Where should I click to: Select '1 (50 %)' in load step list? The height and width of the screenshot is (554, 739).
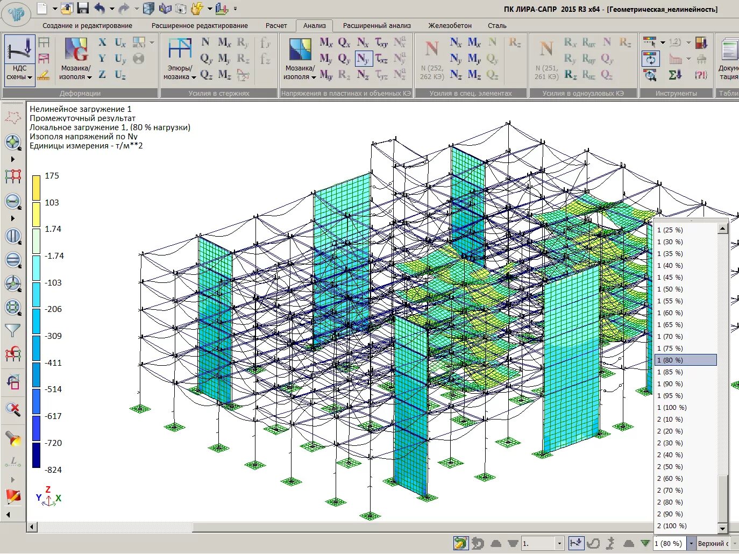pyautogui.click(x=686, y=289)
